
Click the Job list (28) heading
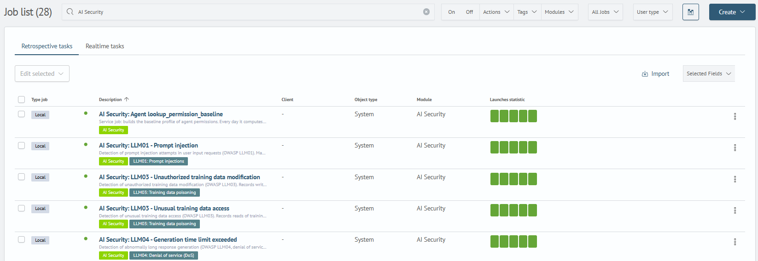click(x=28, y=12)
